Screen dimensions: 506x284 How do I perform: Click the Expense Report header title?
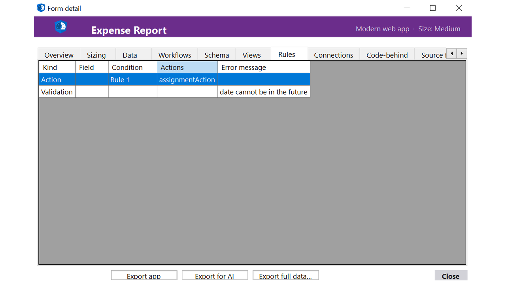[129, 30]
